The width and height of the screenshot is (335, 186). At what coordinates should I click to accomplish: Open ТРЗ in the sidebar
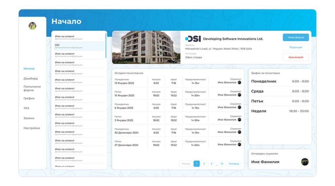[26, 108]
